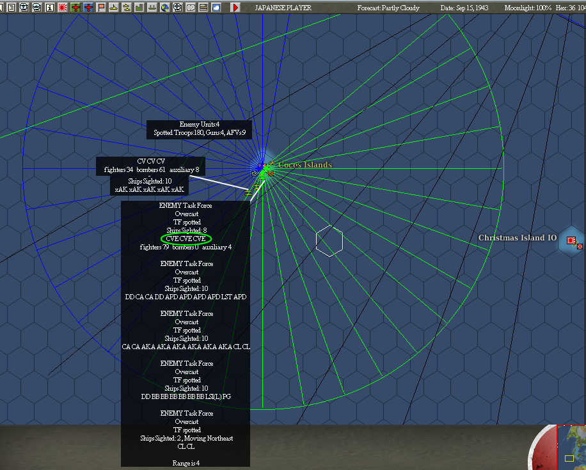Viewport: 586px width, 470px height.
Task: Click the 'Enemy Units:4' tooltip line
Action: coord(199,125)
